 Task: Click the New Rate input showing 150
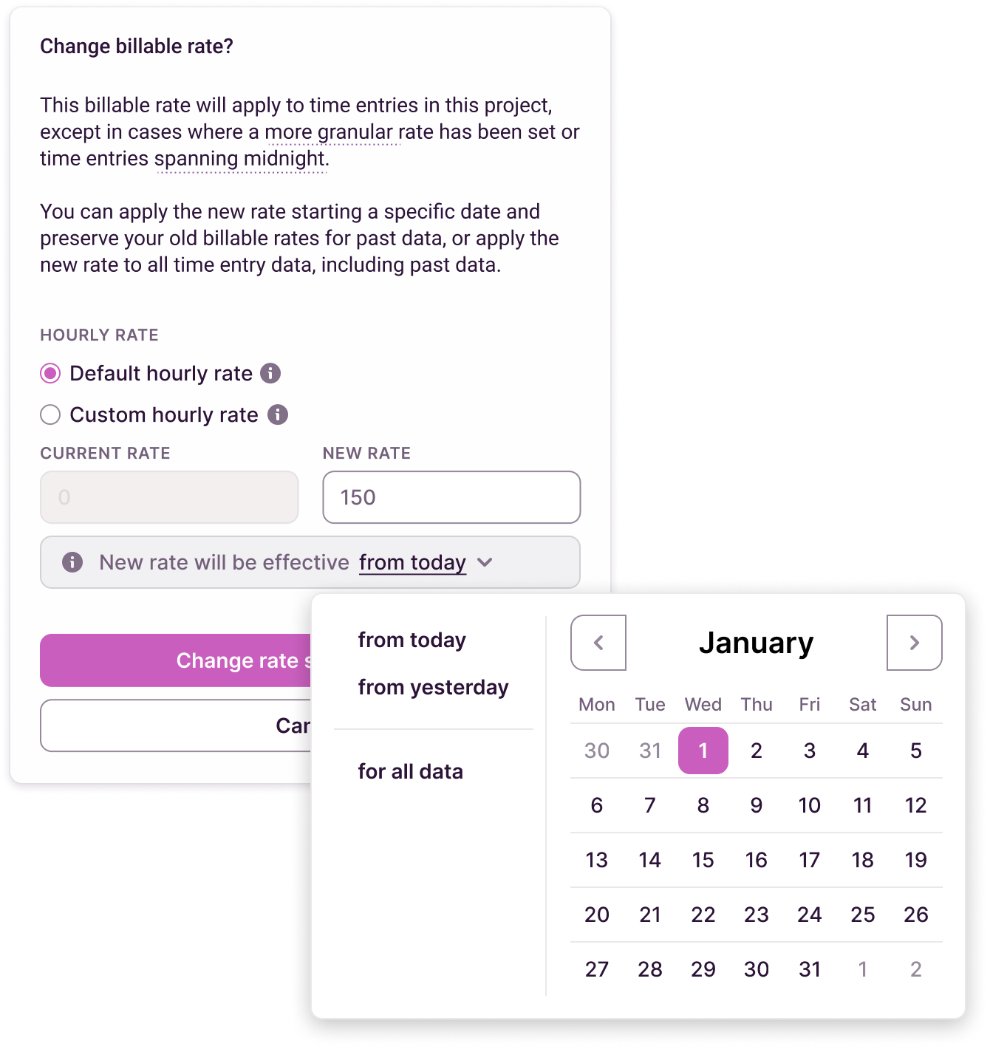pyautogui.click(x=451, y=497)
